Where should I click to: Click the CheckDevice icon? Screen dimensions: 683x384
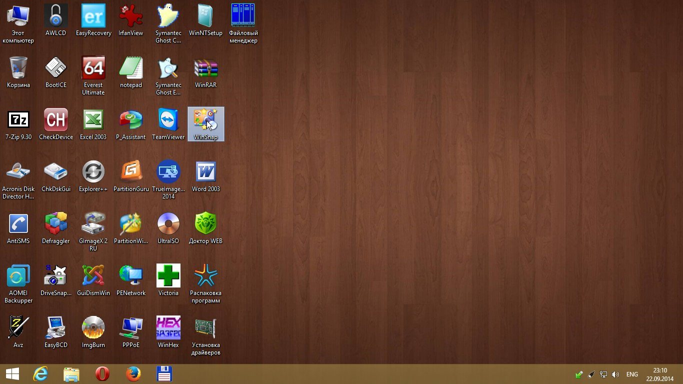click(56, 124)
